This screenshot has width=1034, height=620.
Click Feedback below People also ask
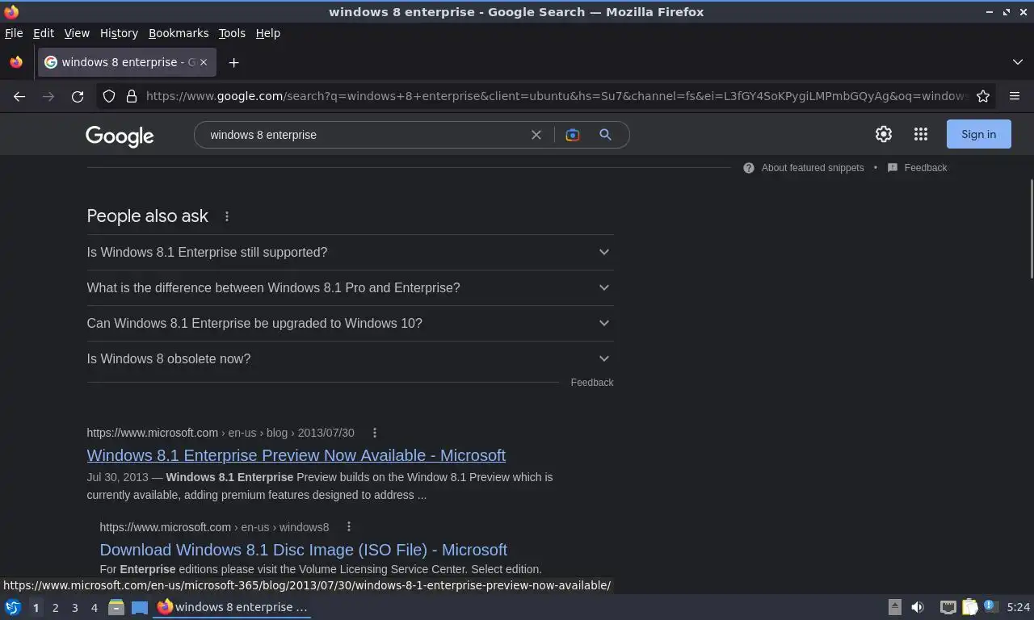592,383
